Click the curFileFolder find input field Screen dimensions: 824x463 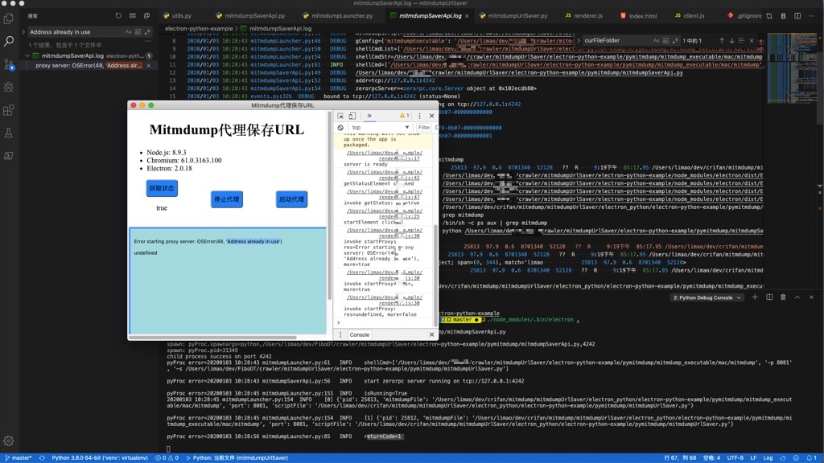coord(610,40)
